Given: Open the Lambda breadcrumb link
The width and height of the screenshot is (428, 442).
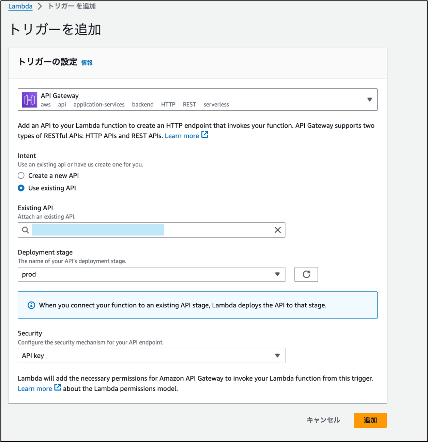Looking at the screenshot, I should (x=20, y=6).
